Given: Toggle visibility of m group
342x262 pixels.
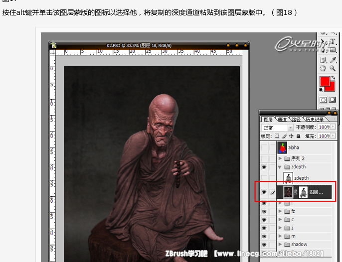Looking at the screenshot, I should (x=264, y=236).
